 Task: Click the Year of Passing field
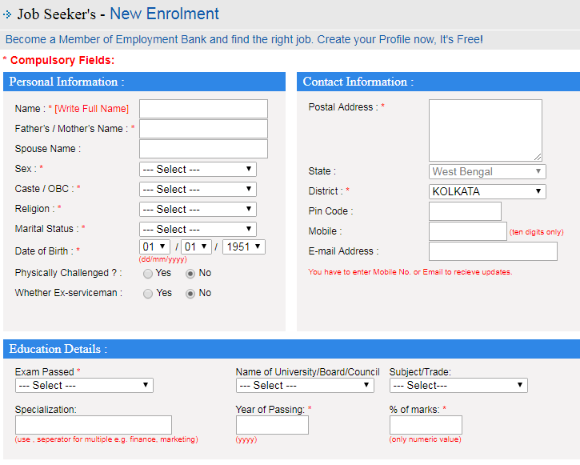pos(272,425)
